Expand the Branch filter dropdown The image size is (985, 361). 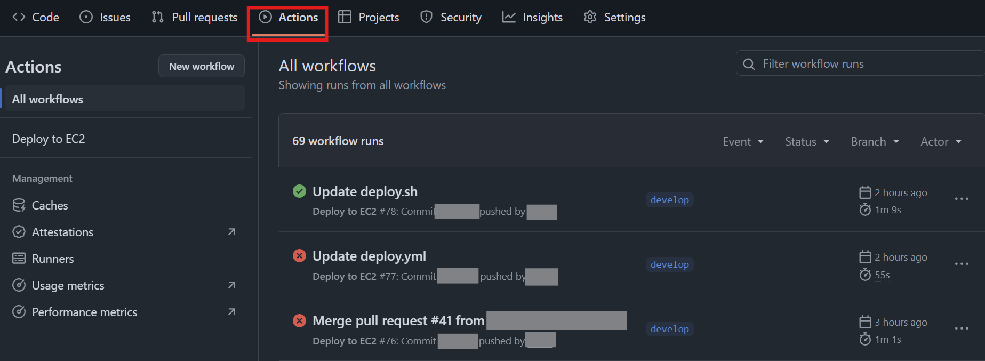tap(875, 141)
